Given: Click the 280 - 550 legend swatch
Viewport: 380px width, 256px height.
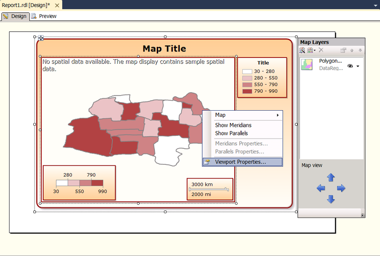Looking at the screenshot, I should click(x=247, y=78).
